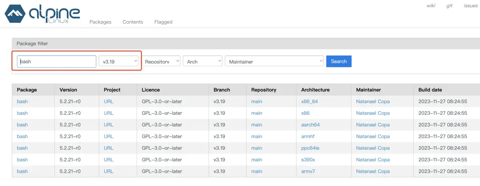Click main repository link in armv7 row
This screenshot has height=186, width=480.
coord(257,171)
